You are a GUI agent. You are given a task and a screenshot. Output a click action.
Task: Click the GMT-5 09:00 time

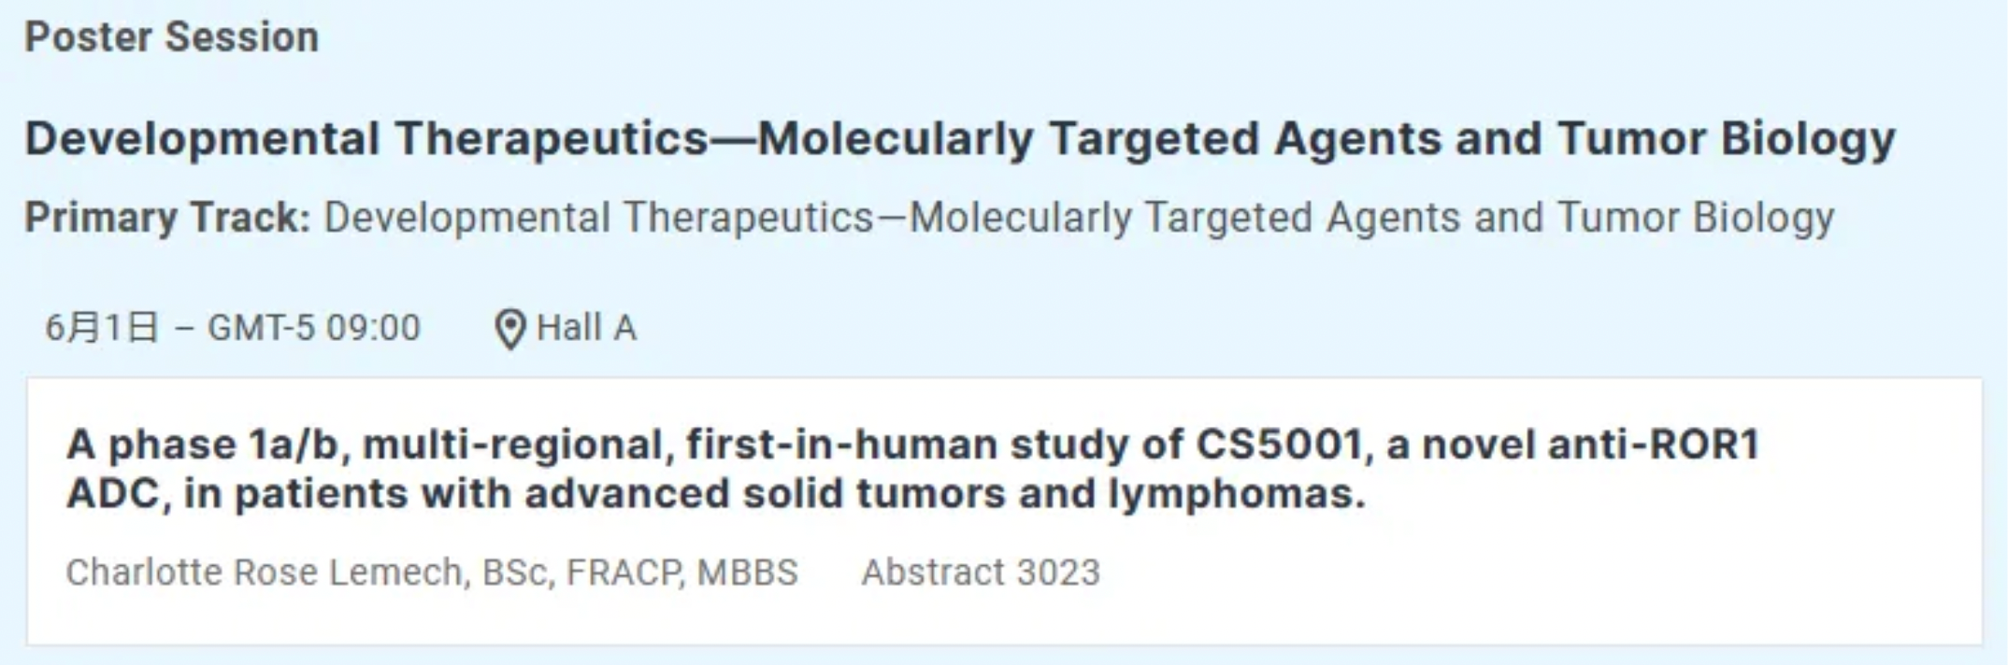click(313, 329)
